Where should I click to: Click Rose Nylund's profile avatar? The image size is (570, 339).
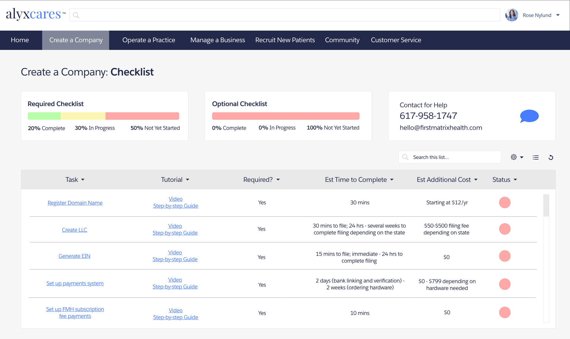[x=512, y=15]
